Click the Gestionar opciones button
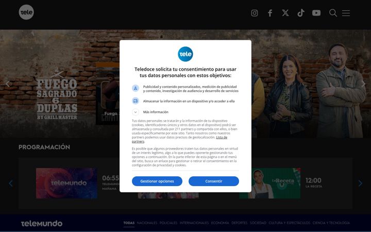This screenshot has height=232, width=371. point(157,181)
